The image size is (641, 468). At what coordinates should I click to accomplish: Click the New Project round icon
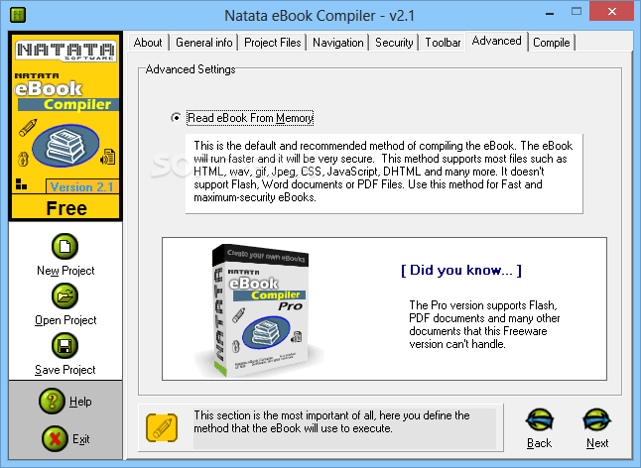pyautogui.click(x=65, y=246)
